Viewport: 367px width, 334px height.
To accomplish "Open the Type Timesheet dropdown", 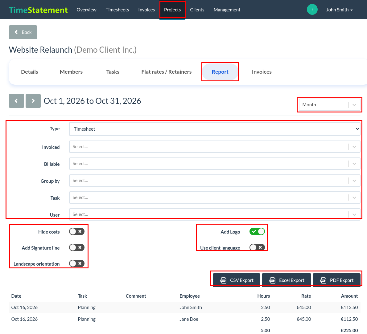I will pos(215,129).
